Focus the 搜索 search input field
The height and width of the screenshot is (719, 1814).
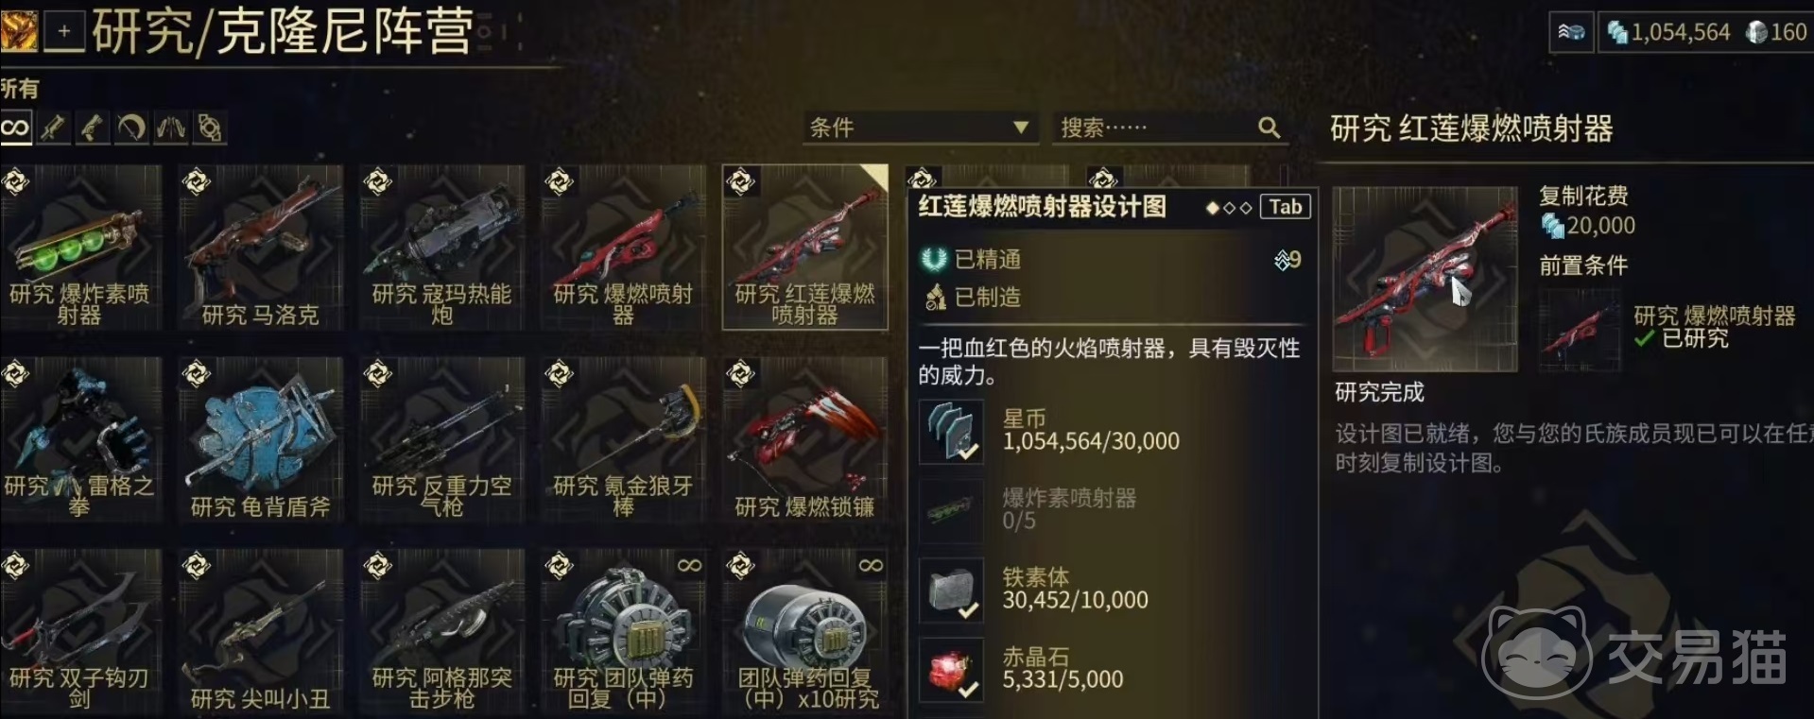(1169, 128)
